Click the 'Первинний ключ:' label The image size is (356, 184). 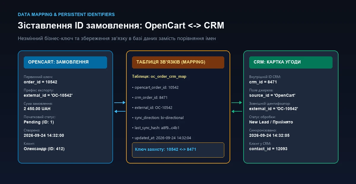(x=38, y=77)
